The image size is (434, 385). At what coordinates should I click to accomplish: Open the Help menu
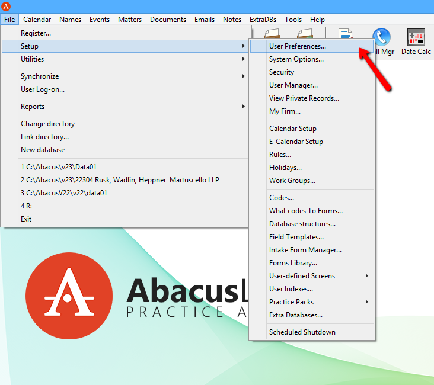point(317,20)
